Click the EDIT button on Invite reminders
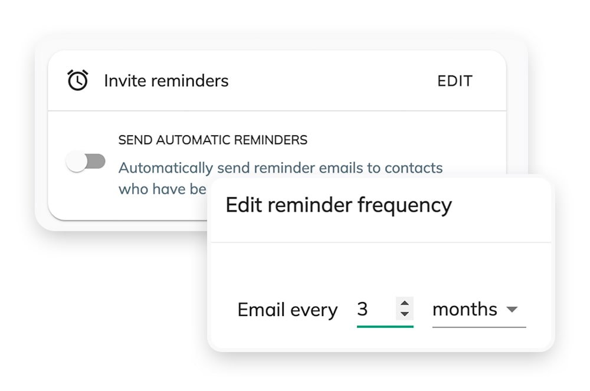This screenshot has height=391, width=590. [455, 80]
